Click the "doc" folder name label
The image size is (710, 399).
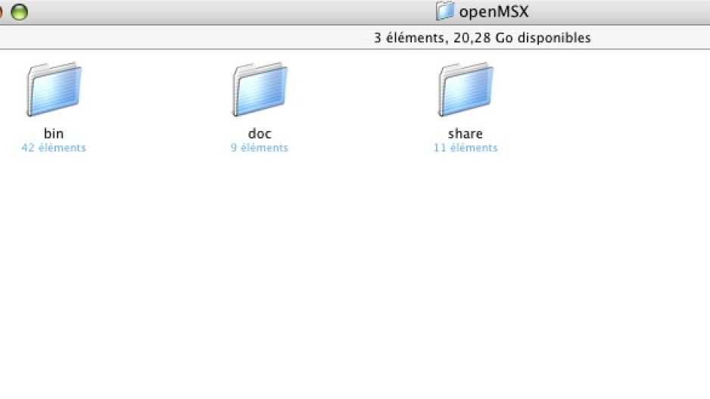[x=260, y=133]
